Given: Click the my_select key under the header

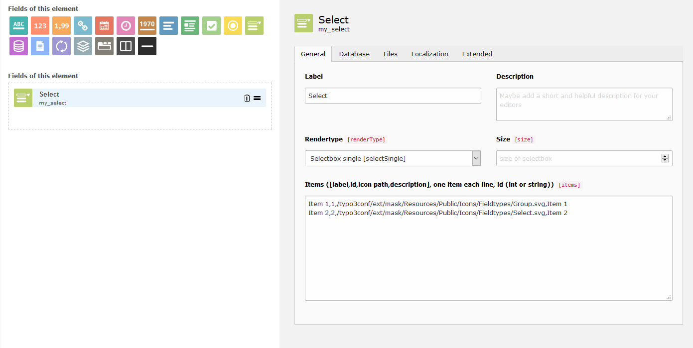Looking at the screenshot, I should (x=334, y=29).
